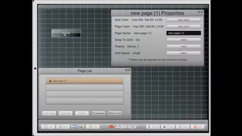Click the Grid Color hue value text

pos(147,20)
